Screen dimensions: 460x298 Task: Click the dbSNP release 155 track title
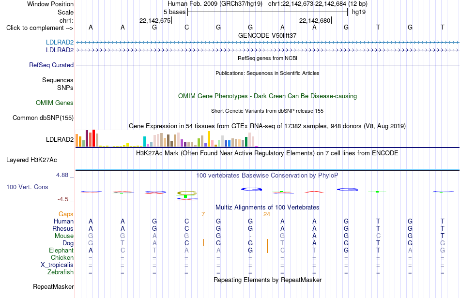(x=267, y=111)
